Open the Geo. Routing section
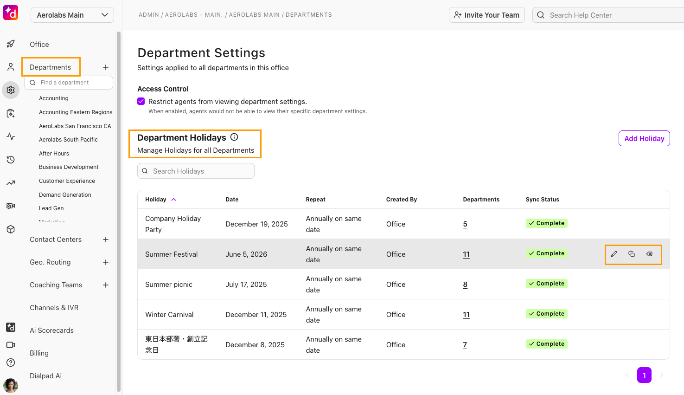Screen dimensions: 684x395 [x=50, y=262]
